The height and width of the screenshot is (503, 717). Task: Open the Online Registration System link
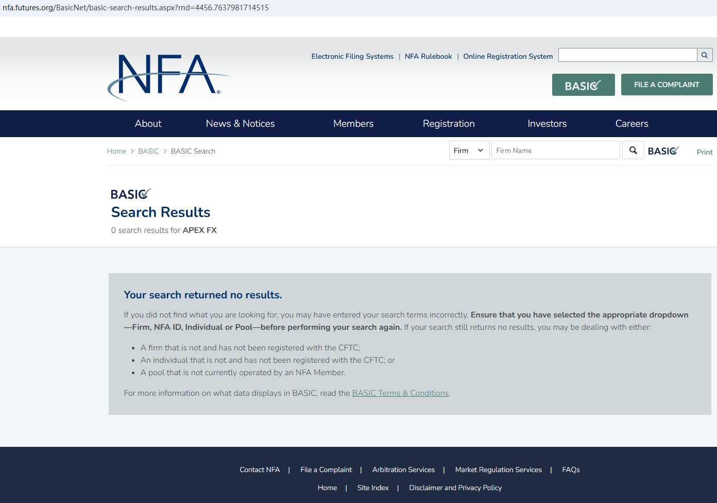508,56
